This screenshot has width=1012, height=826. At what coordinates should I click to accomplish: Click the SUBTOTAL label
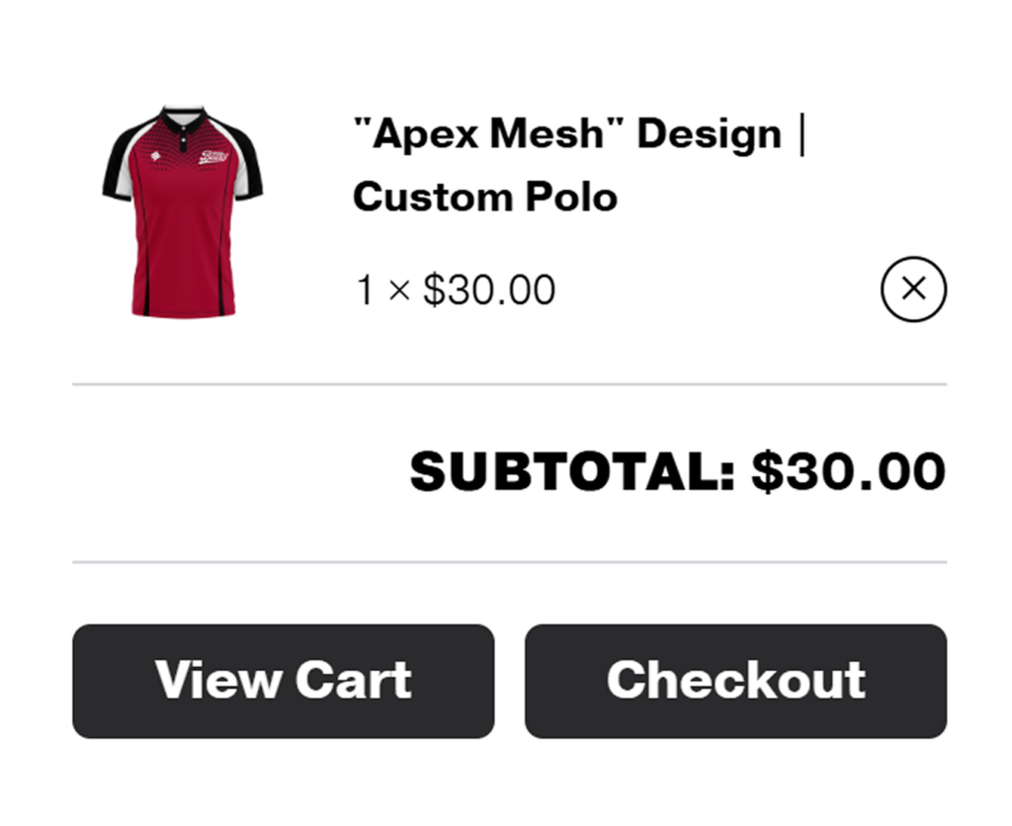coord(572,472)
